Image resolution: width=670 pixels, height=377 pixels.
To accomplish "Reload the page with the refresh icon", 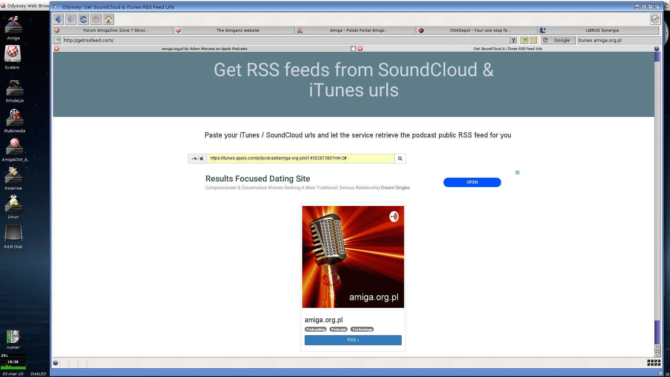I will pos(83,19).
